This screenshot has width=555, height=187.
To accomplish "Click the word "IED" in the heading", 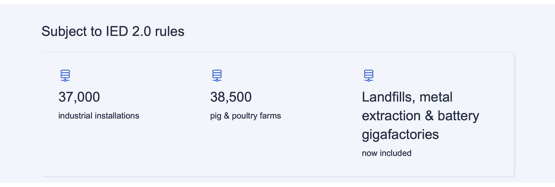I will (x=117, y=31).
